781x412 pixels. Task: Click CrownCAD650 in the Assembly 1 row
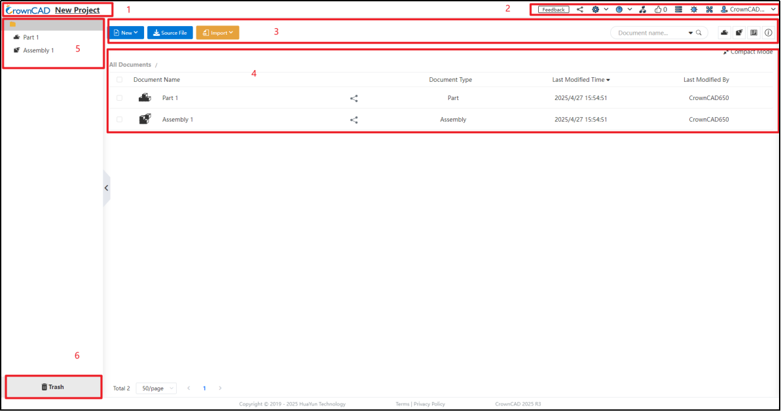709,120
